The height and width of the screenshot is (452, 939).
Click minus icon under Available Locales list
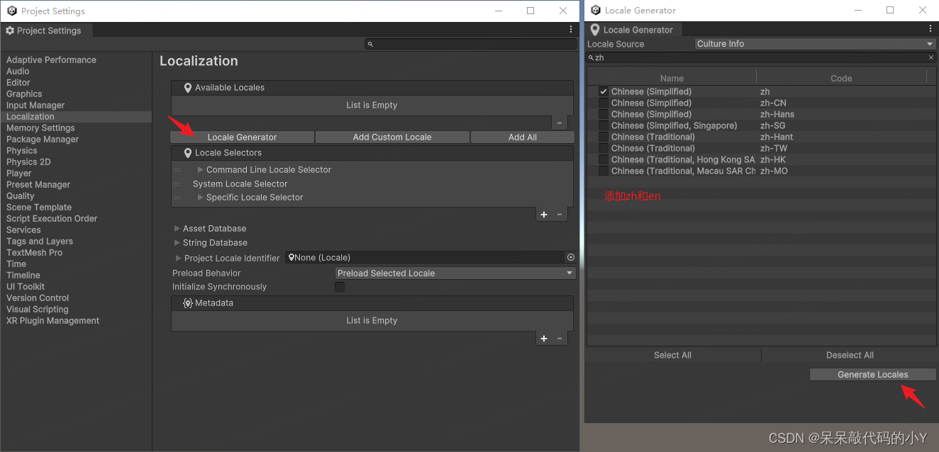(x=560, y=123)
